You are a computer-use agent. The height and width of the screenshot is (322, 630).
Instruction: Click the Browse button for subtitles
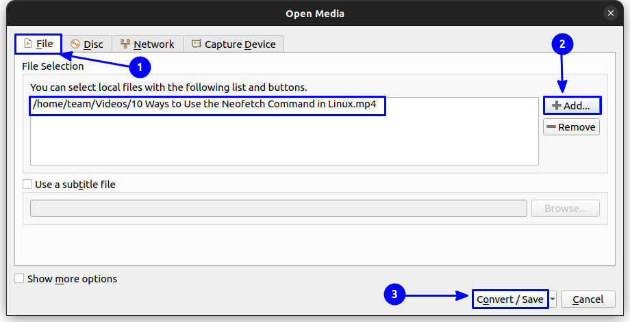coord(566,209)
